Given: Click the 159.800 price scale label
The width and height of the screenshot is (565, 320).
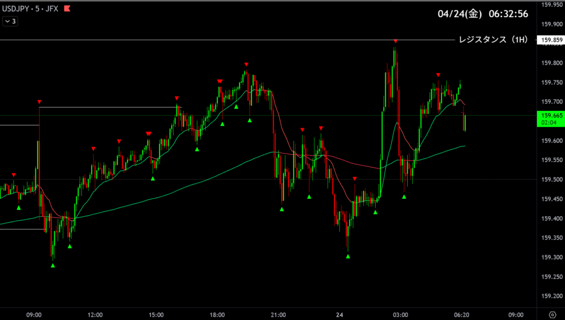Looking at the screenshot, I should tap(551, 63).
